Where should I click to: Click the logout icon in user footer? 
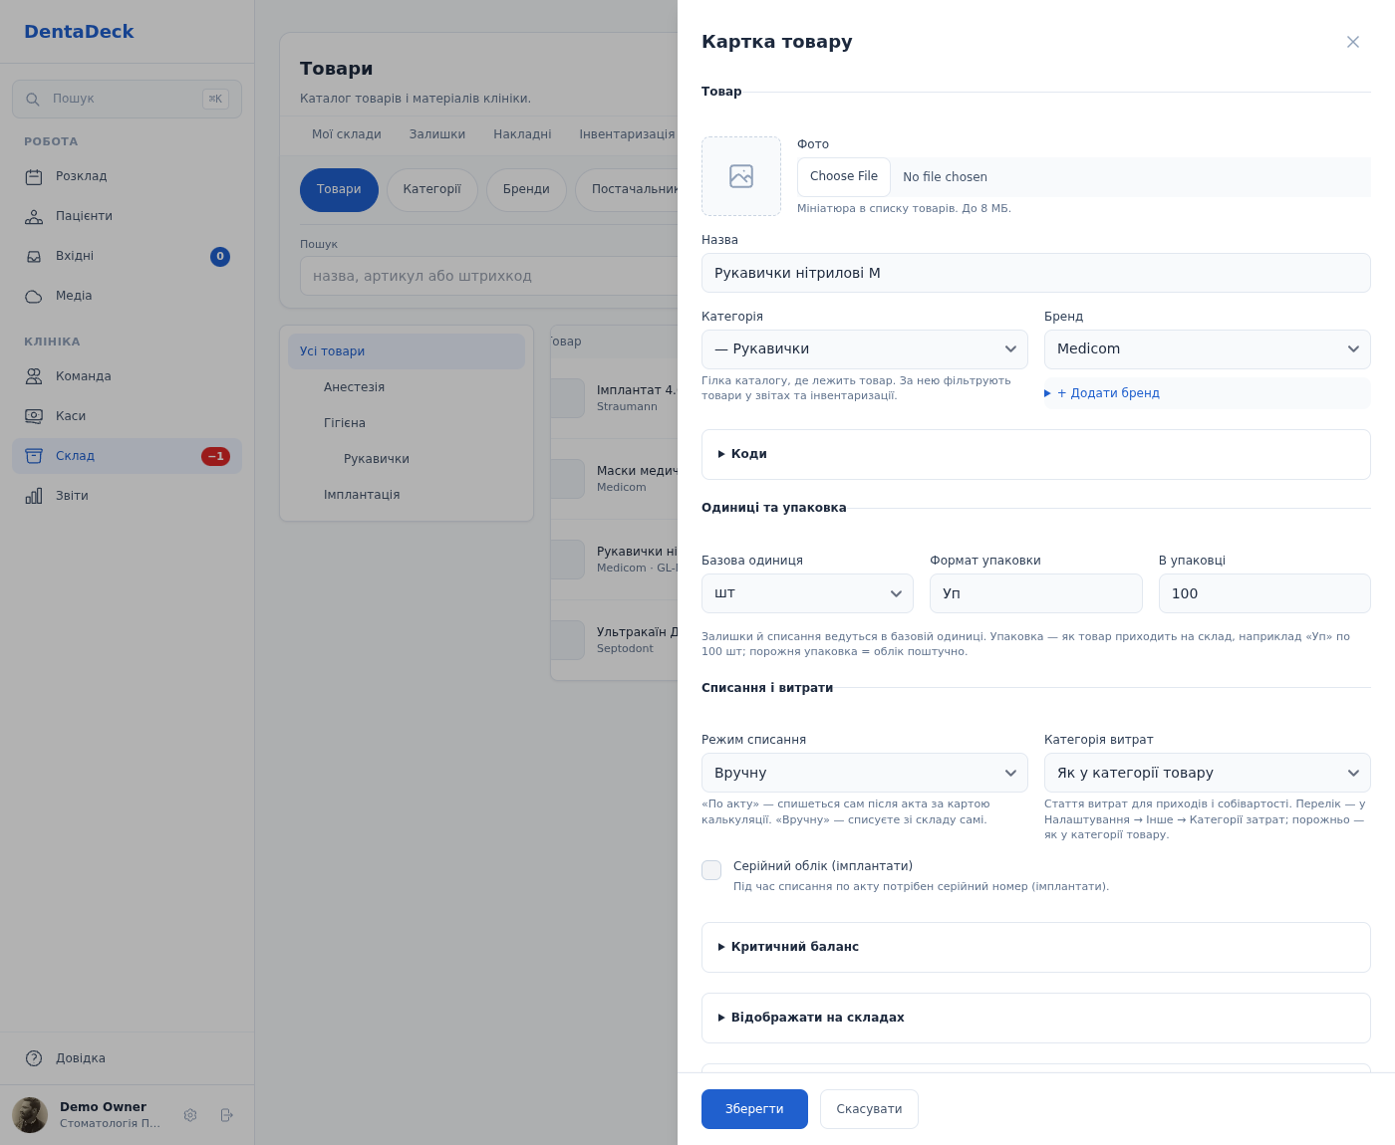coord(227,1115)
